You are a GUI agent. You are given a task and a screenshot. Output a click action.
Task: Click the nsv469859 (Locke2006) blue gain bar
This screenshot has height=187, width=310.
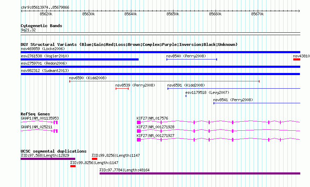point(160,52)
